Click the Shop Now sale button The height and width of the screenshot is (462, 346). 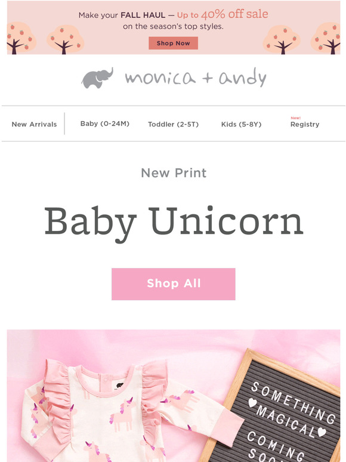(x=173, y=43)
